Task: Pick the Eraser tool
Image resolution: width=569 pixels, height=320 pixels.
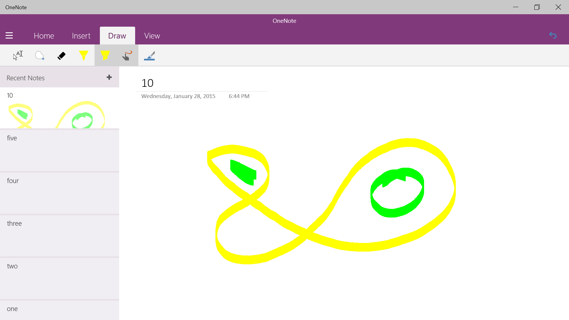Action: click(61, 55)
